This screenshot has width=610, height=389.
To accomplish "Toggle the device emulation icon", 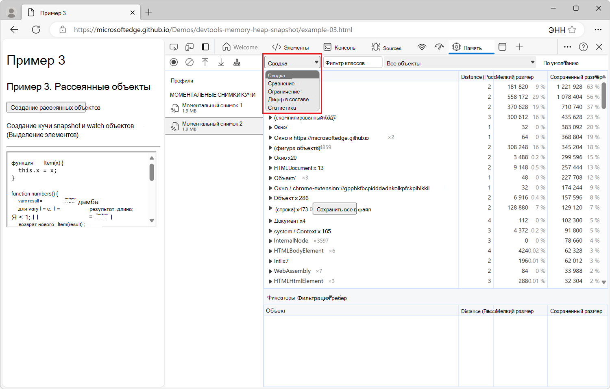I will point(190,47).
